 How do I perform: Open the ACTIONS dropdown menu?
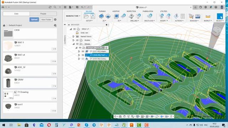point(179,21)
